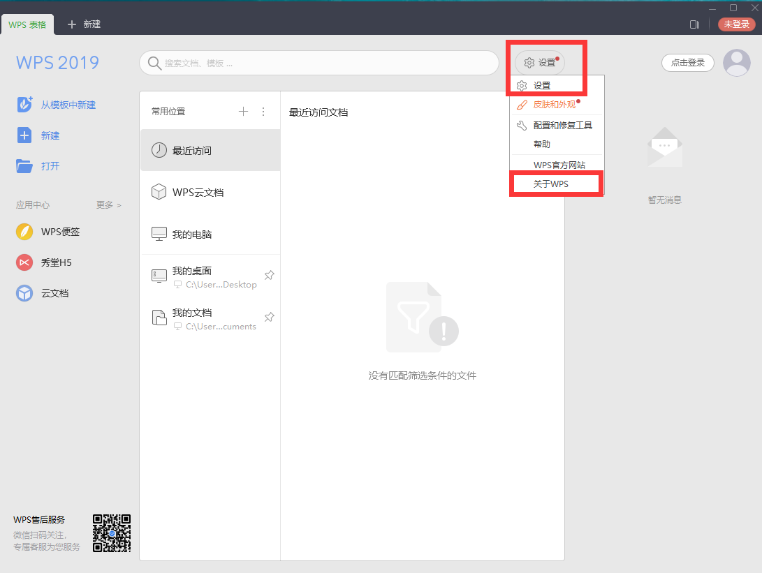Click the WPS 2019 logo text
Screen dimensions: 762x573
point(57,63)
